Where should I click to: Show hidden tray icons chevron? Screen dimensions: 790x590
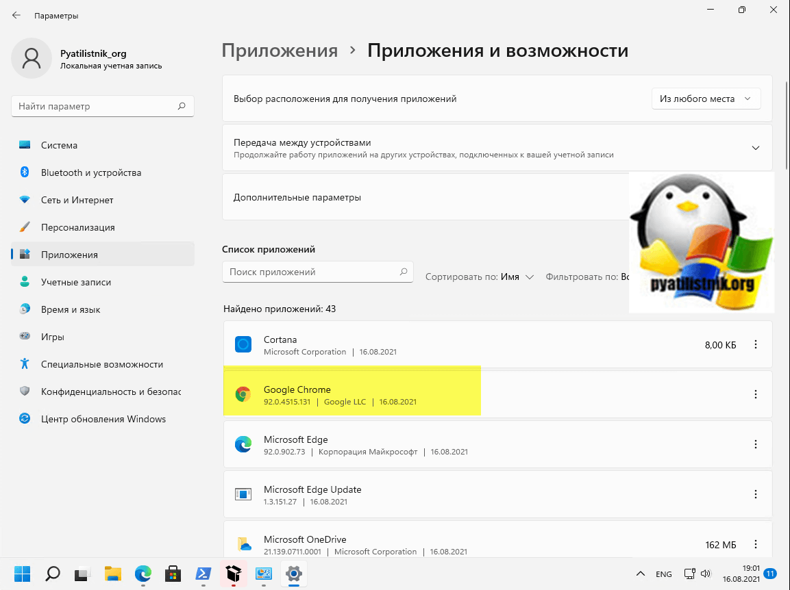tap(640, 574)
